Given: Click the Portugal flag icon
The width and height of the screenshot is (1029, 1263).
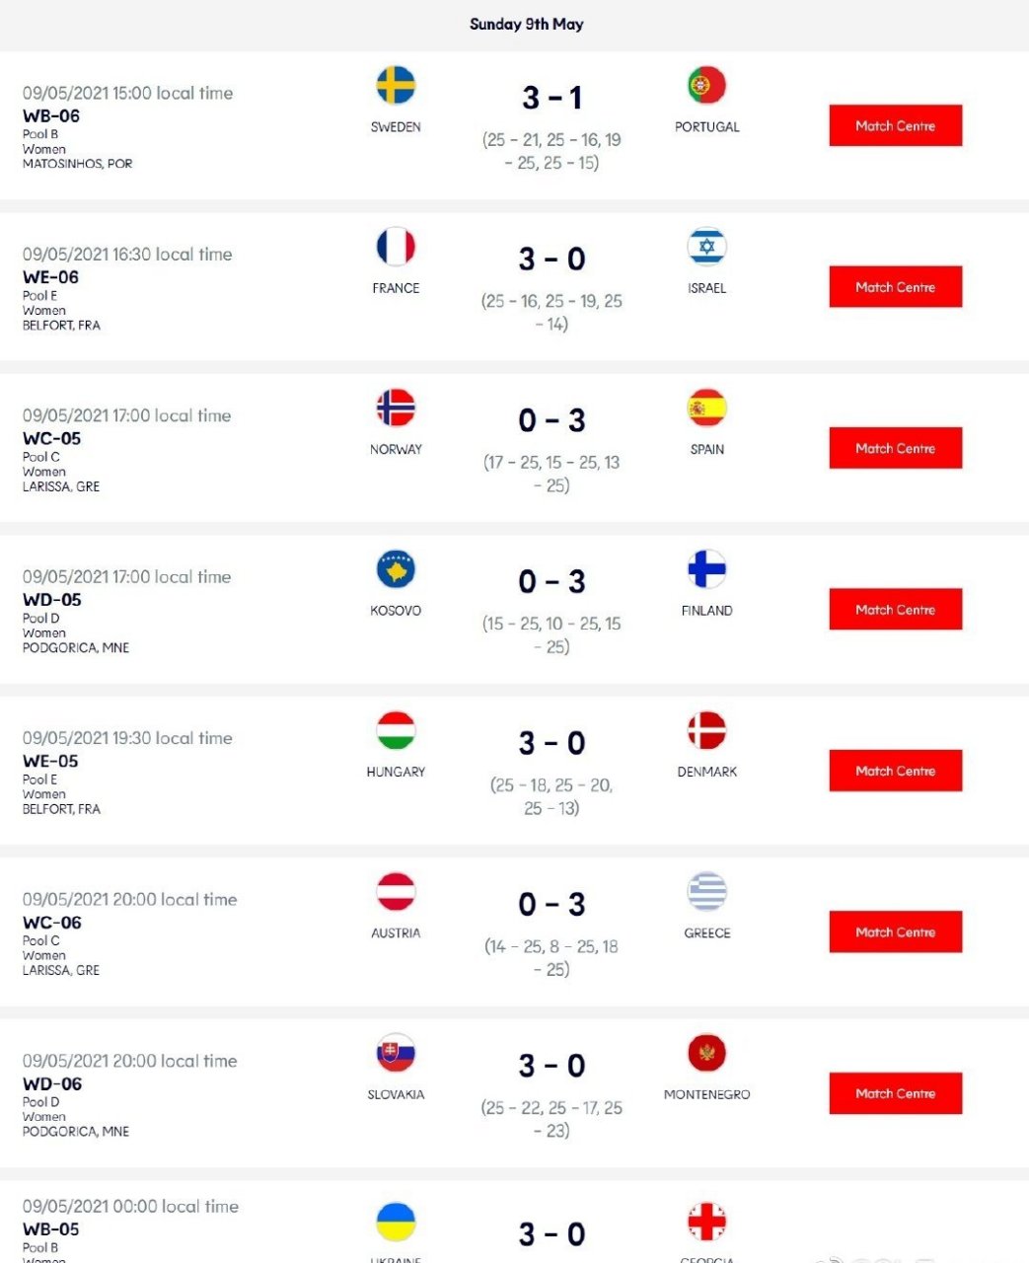Looking at the screenshot, I should click(706, 85).
